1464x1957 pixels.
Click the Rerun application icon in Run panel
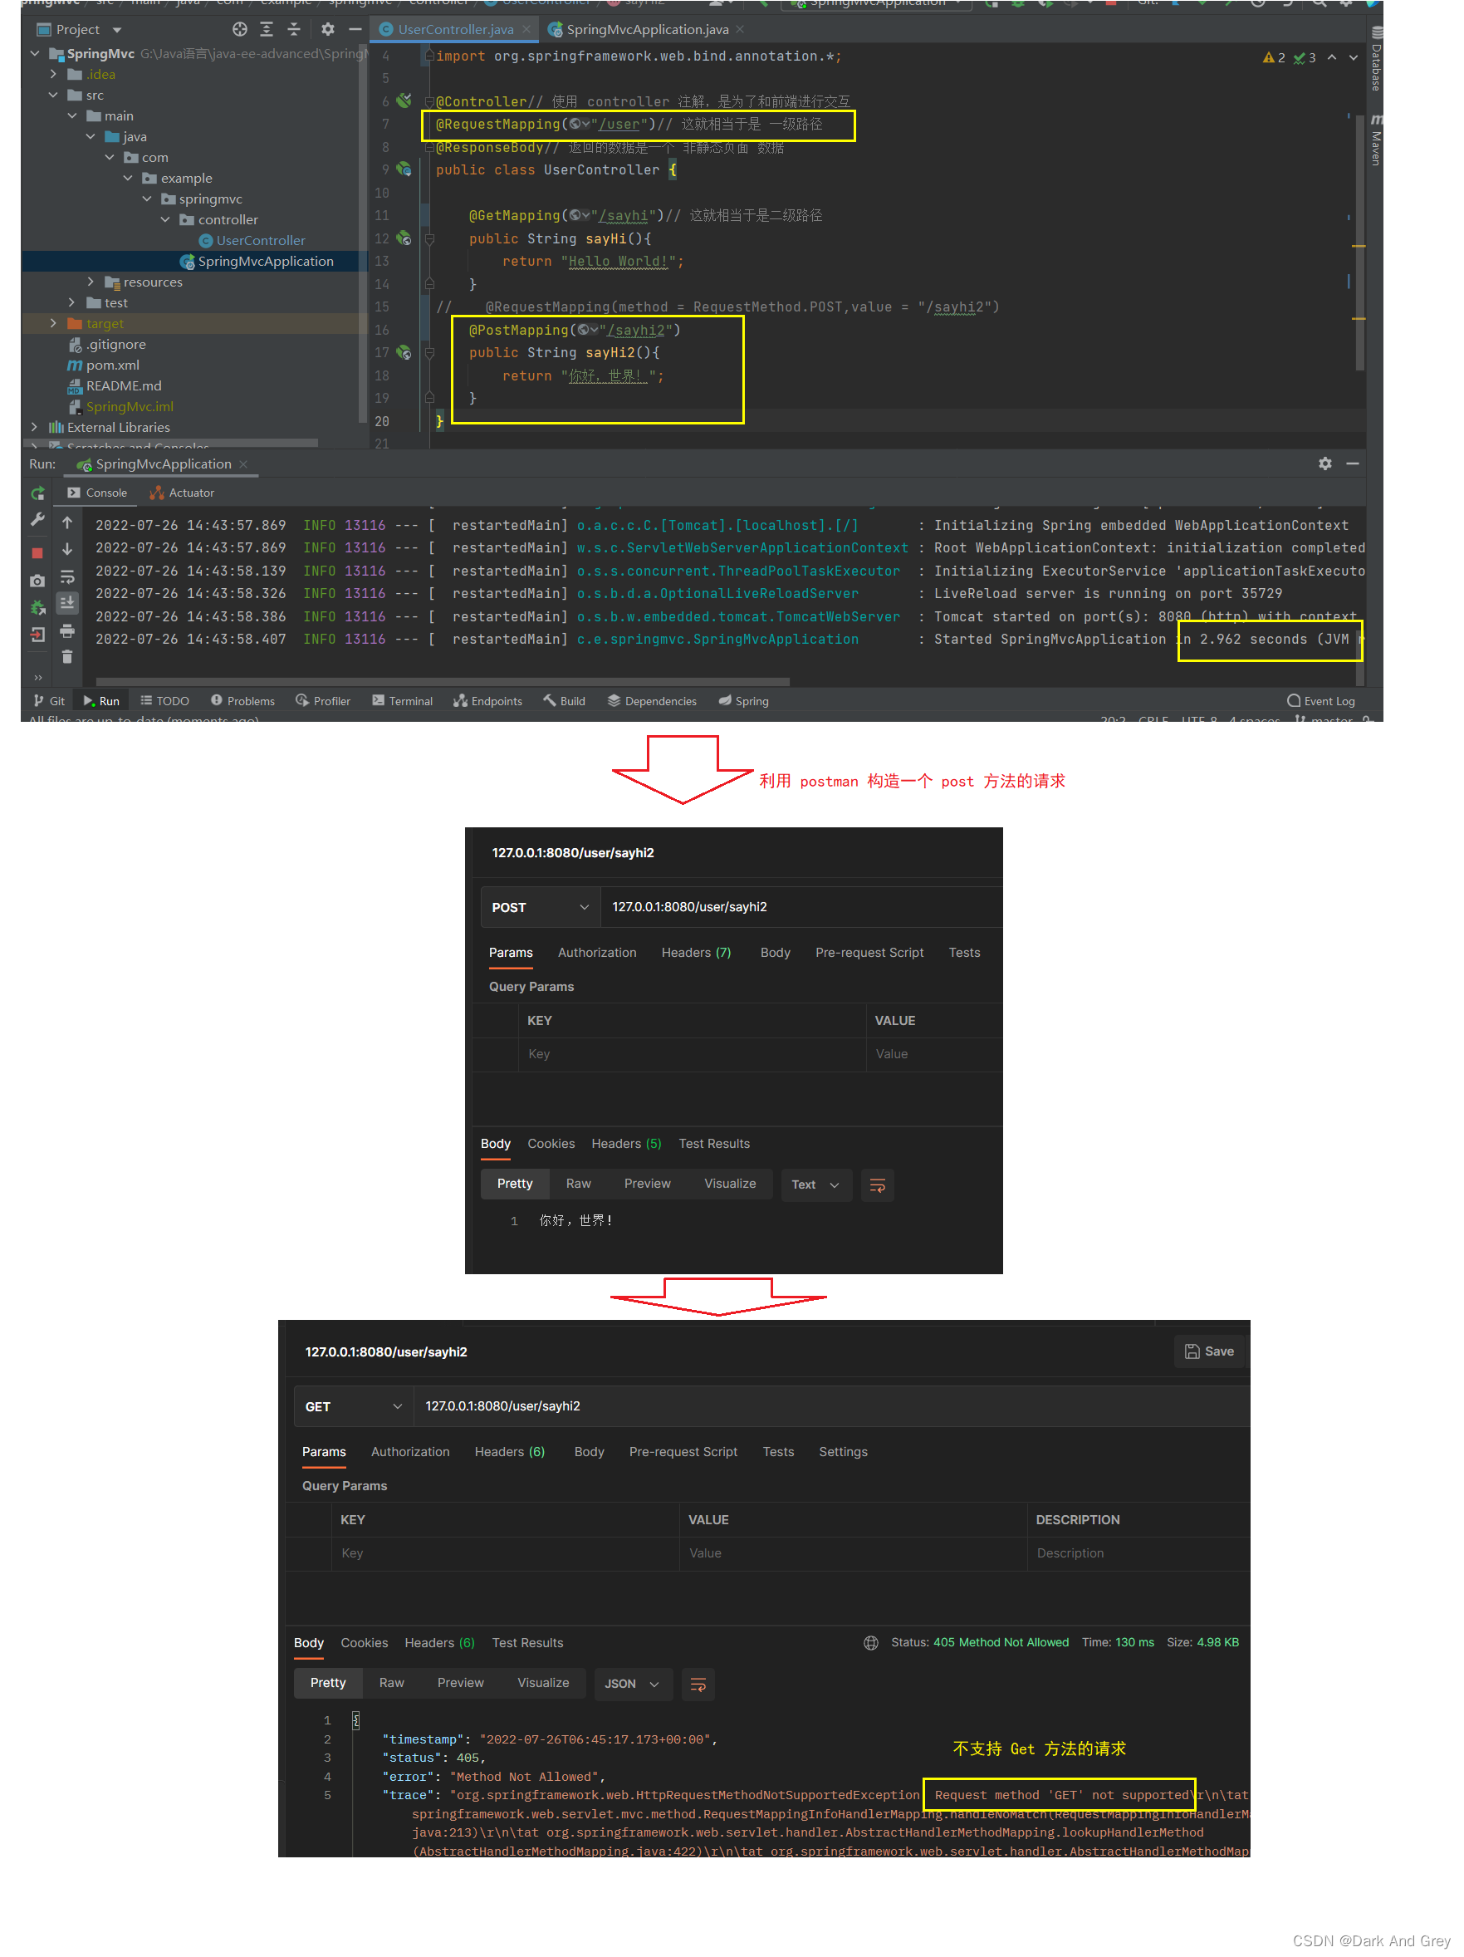[x=37, y=493]
